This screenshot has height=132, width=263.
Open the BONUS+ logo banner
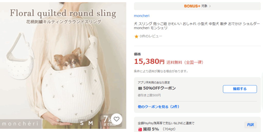click(x=192, y=6)
